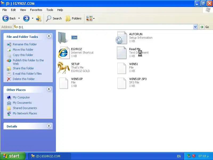213x160 pixels.
Task: Click the AUTORUN file name
Action: (136, 34)
